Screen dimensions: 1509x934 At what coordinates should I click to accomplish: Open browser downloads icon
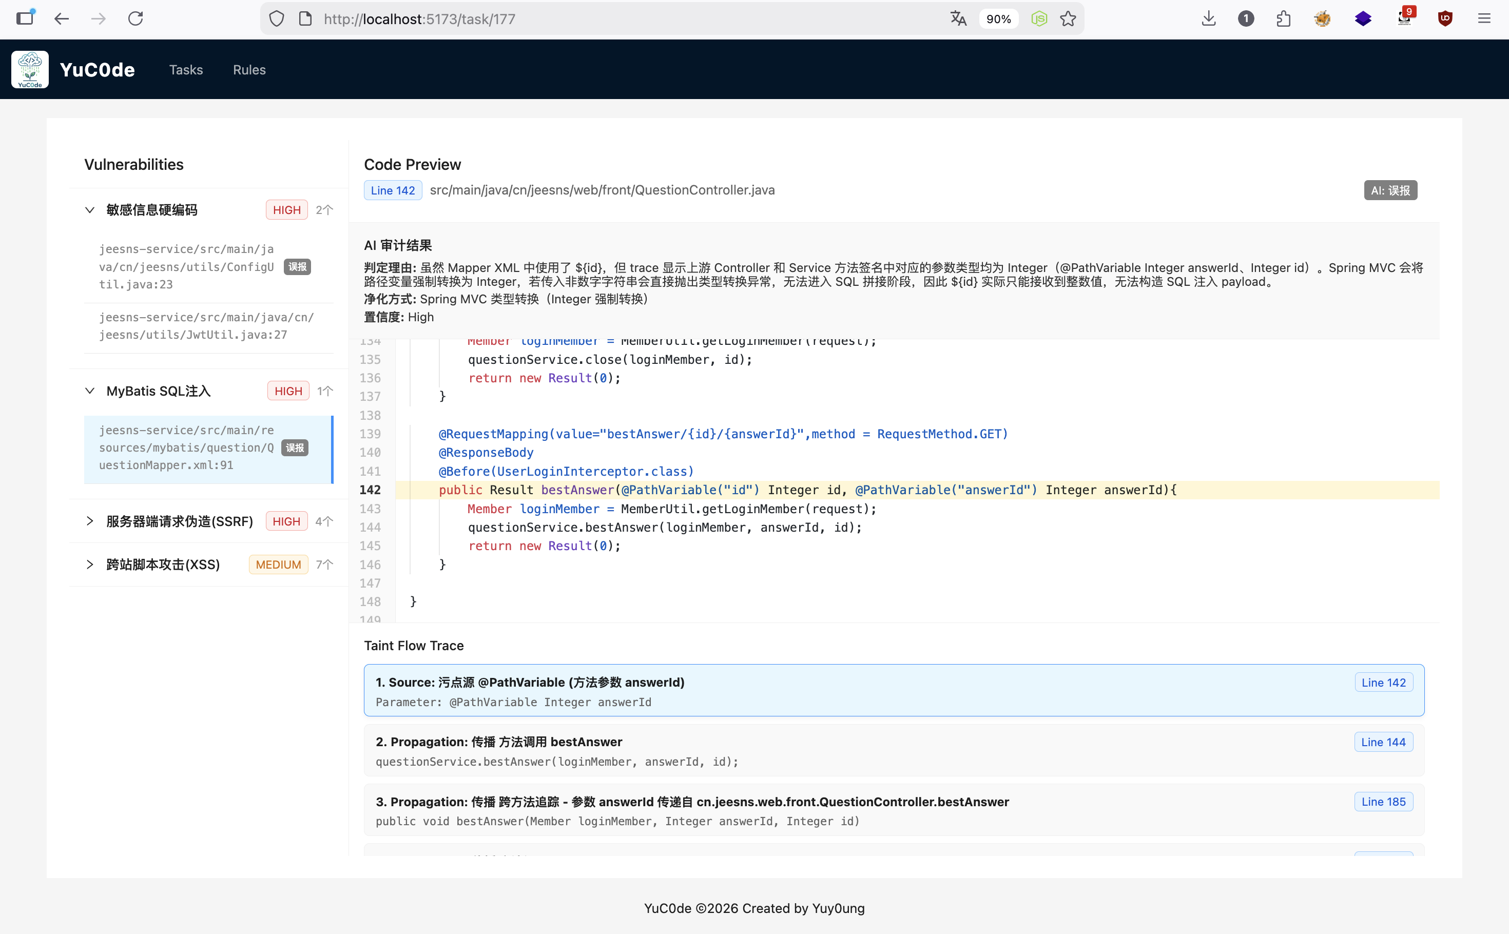tap(1209, 18)
